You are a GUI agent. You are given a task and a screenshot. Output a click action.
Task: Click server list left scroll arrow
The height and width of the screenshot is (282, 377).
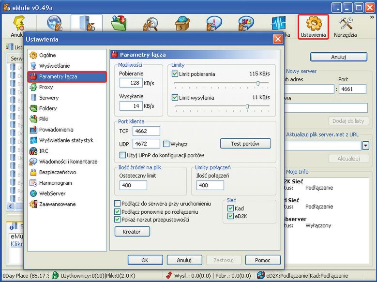click(11, 206)
